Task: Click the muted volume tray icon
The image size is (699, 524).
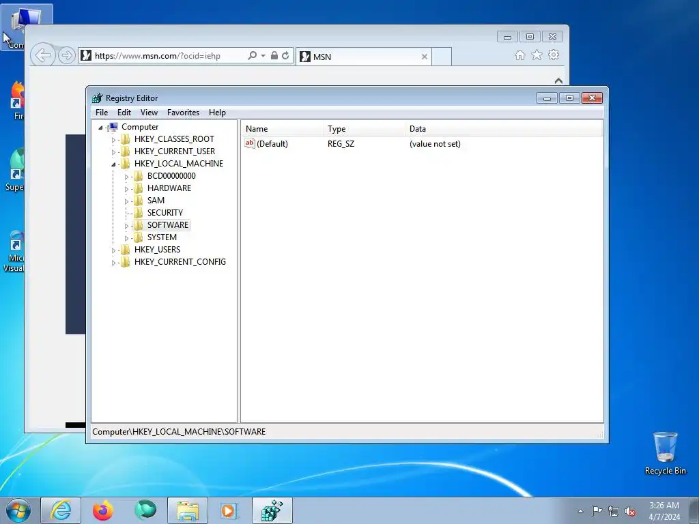Action: pyautogui.click(x=630, y=511)
